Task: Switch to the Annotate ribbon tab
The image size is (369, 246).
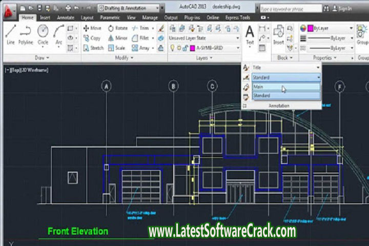Action: (x=66, y=17)
